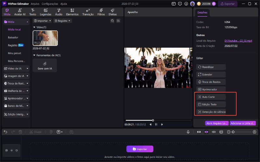
Task: Open the Arquivo menu
Action: [x=35, y=4]
